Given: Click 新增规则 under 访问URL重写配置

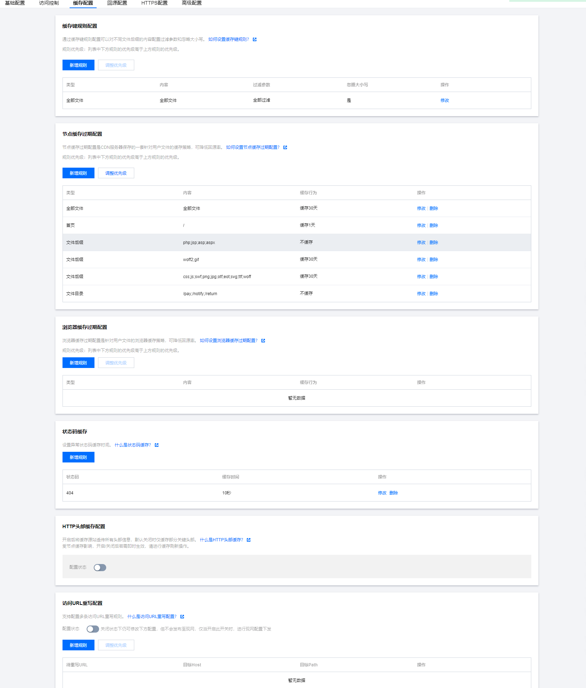Looking at the screenshot, I should pos(78,645).
